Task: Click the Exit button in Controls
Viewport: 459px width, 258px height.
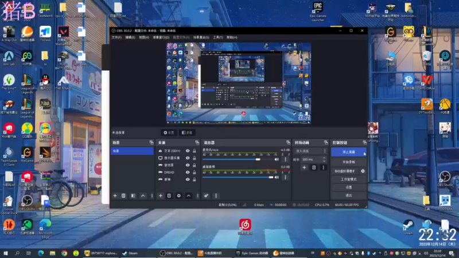Action: tap(349, 195)
